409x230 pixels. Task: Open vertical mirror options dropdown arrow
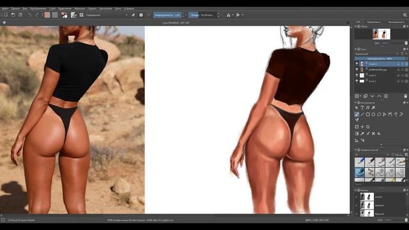243,15
